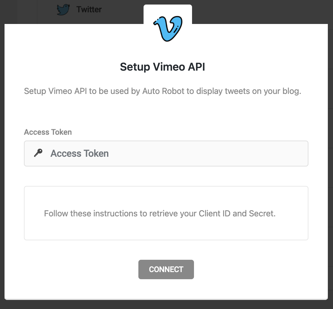The width and height of the screenshot is (333, 309).
Task: Click the grey Connect control at the bottom
Action: pos(166,269)
